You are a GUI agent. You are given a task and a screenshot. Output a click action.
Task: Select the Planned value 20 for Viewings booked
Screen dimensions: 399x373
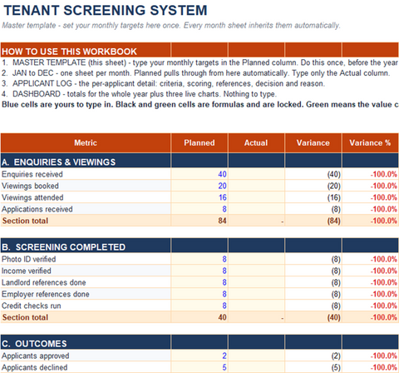pos(199,186)
